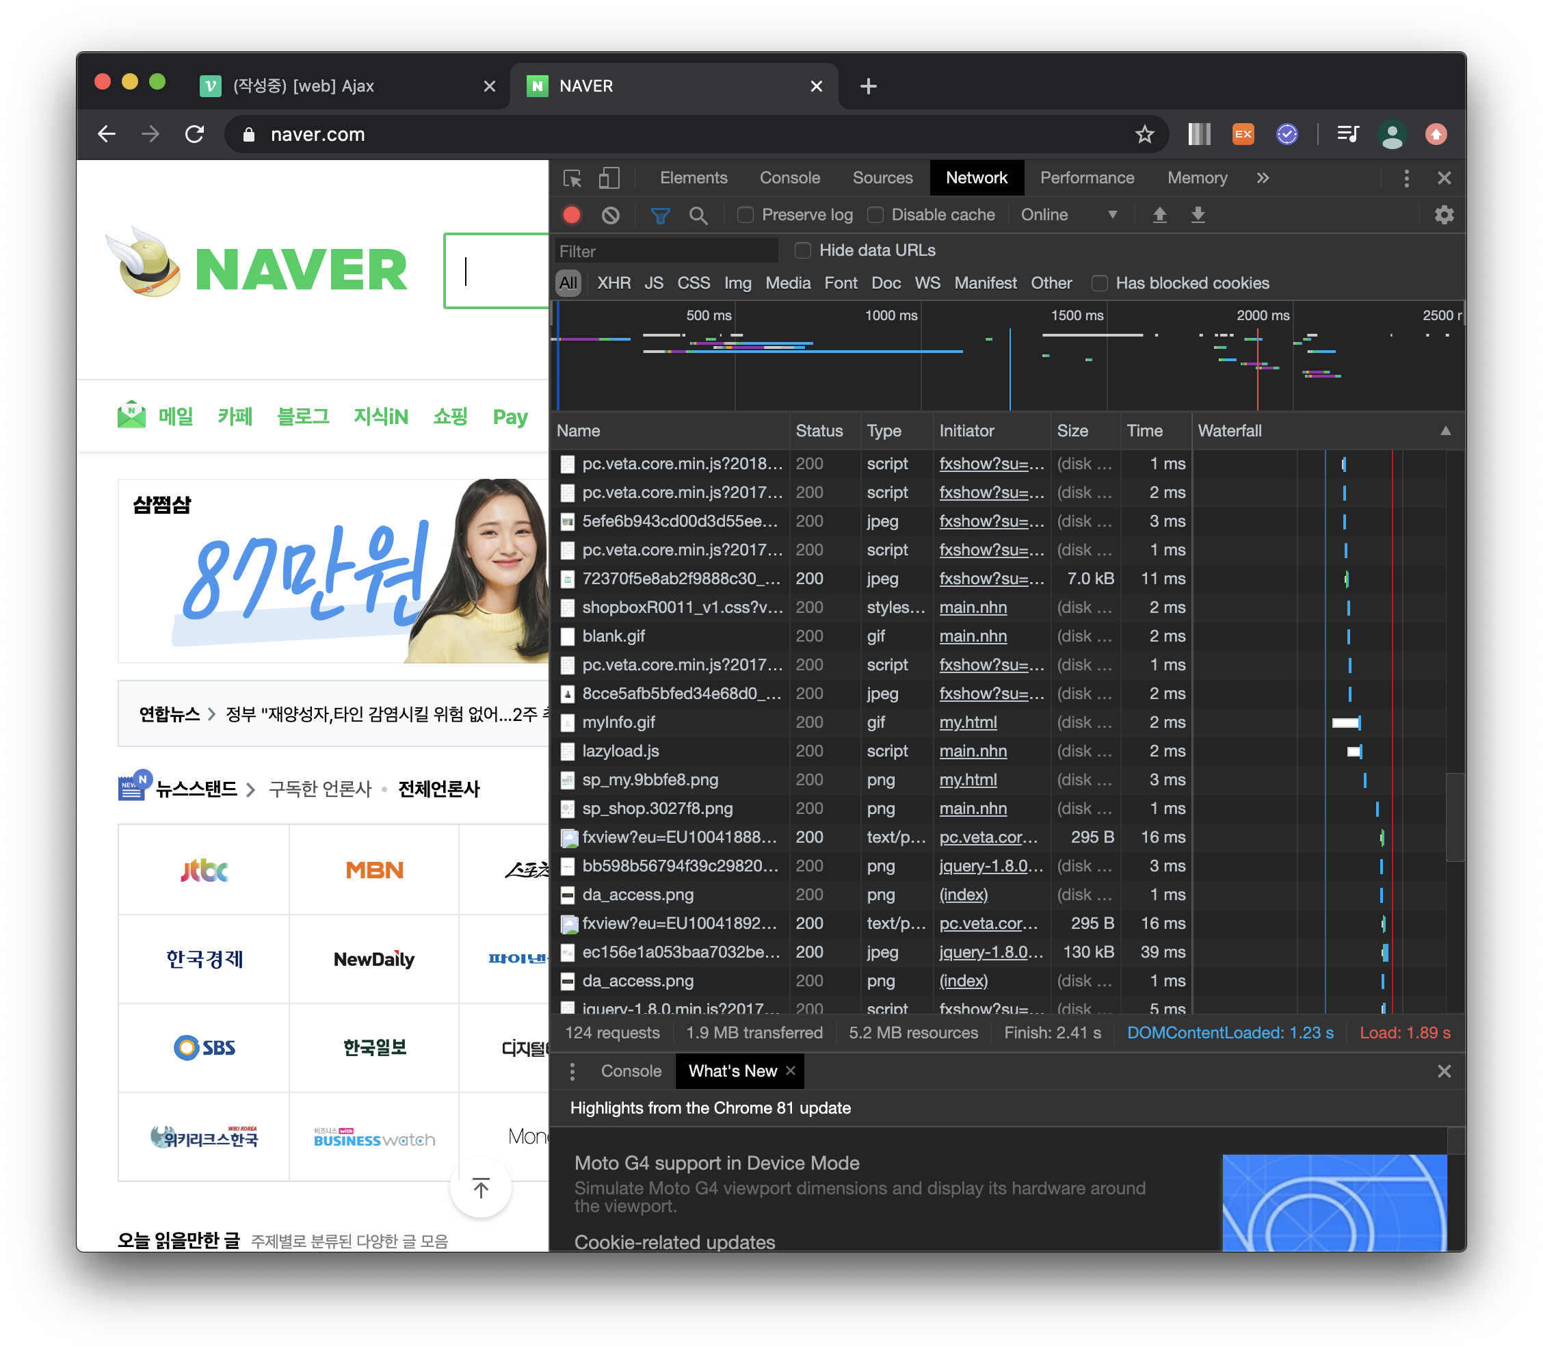1543x1353 pixels.
Task: Open network search magnifier
Action: [698, 215]
